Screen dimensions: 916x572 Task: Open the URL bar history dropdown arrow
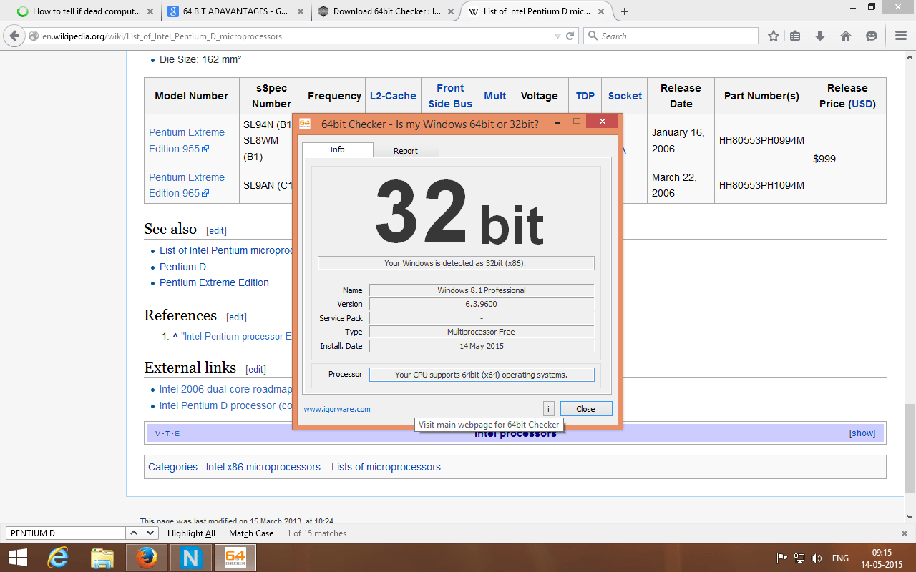(557, 36)
